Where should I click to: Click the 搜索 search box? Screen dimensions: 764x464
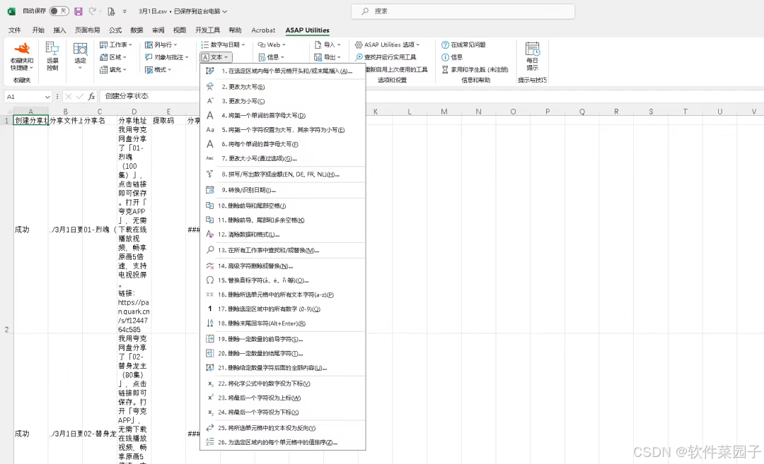point(463,11)
